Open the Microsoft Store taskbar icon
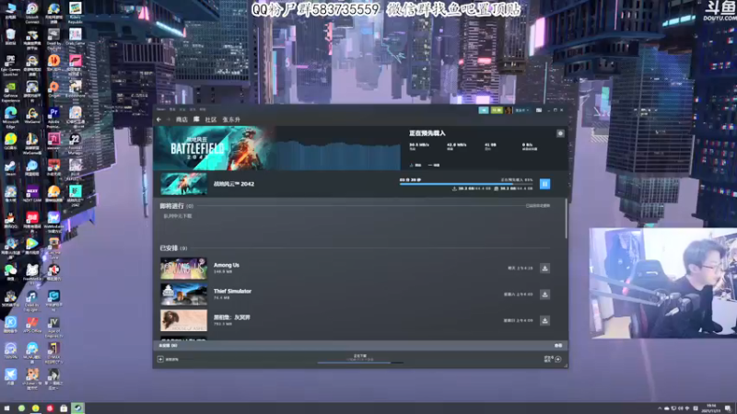This screenshot has height=414, width=737. 64,408
